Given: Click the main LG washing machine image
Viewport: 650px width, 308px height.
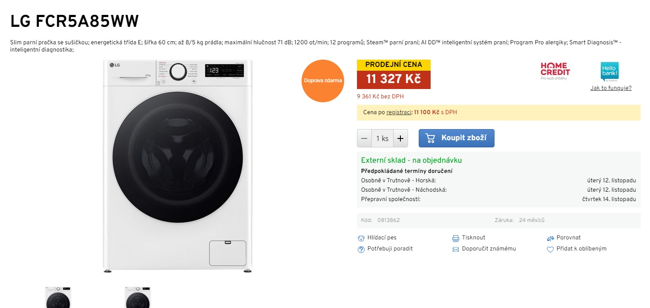Looking at the screenshot, I should click(178, 166).
